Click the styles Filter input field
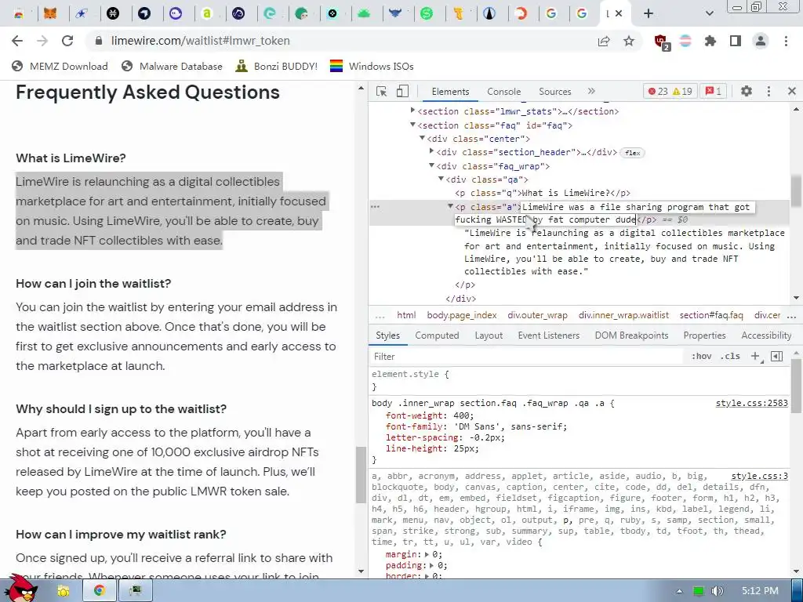 tap(528, 357)
